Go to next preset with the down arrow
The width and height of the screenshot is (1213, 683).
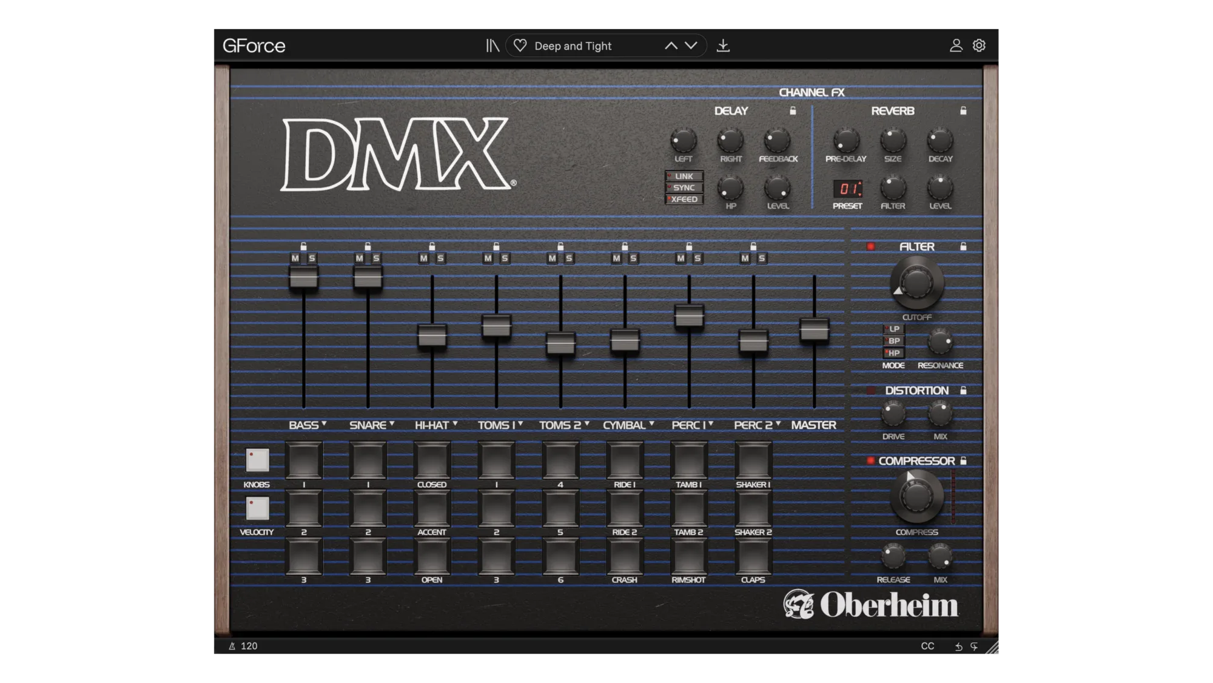pos(691,45)
